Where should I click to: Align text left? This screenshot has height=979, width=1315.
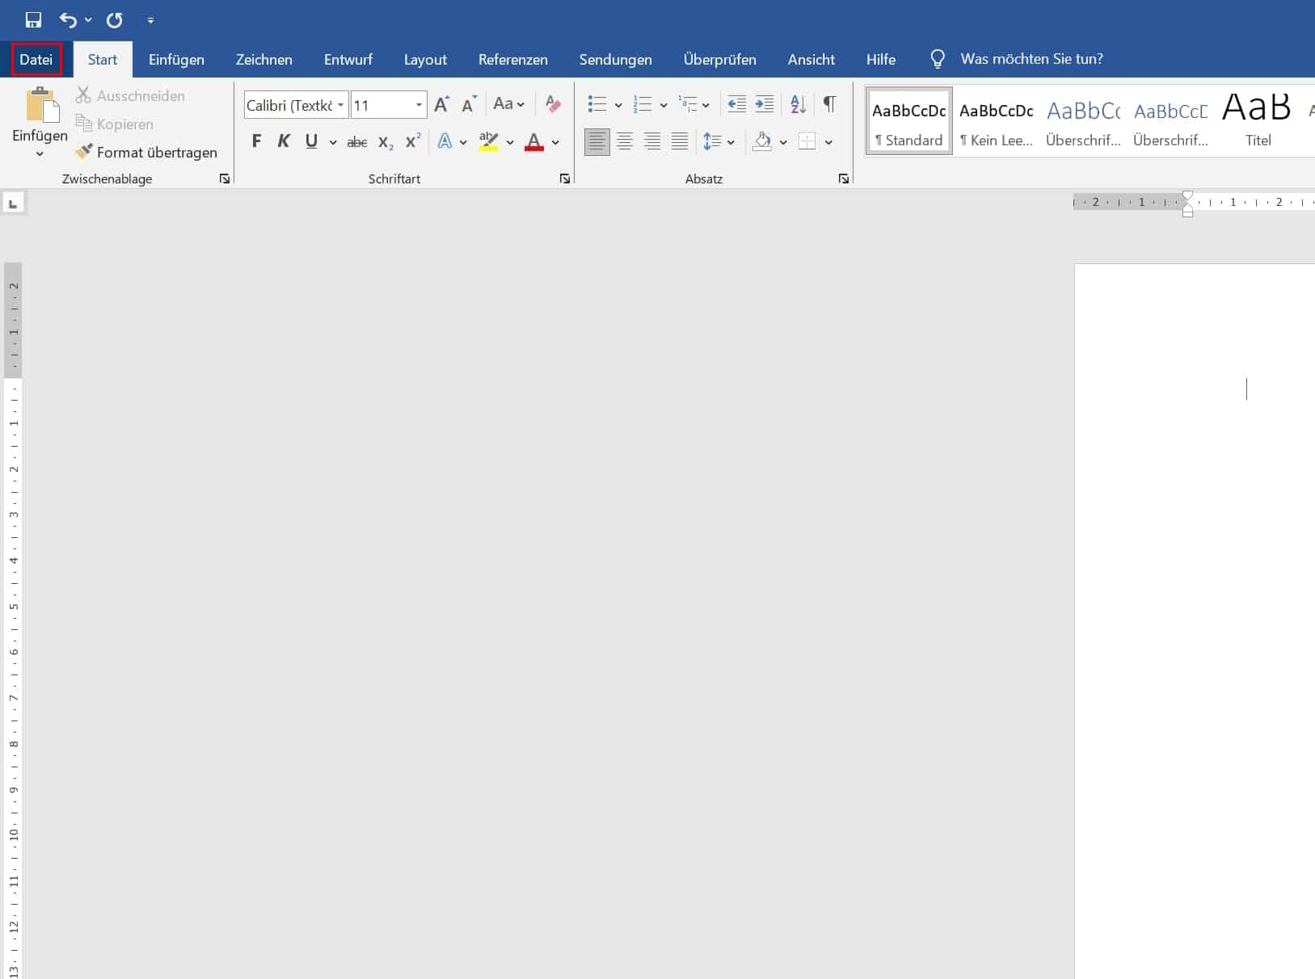[596, 141]
